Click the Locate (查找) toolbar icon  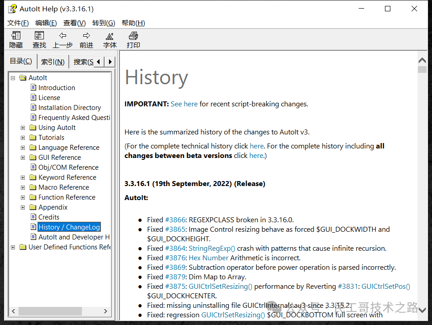[39, 36]
